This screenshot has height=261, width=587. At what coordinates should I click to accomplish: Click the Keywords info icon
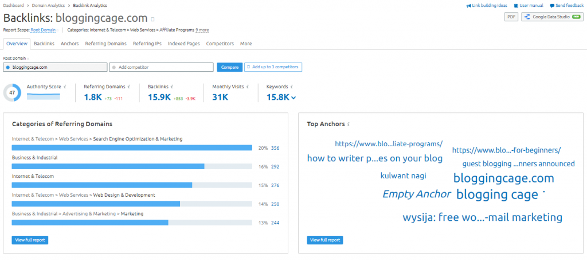click(x=291, y=87)
